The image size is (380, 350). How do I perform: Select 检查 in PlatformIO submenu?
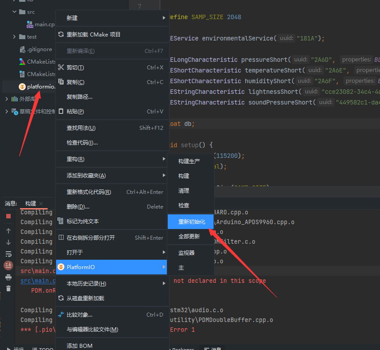(191, 205)
